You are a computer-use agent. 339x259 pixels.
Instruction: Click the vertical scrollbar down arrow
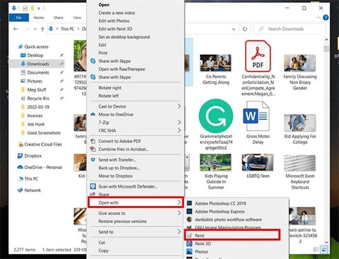(326, 242)
